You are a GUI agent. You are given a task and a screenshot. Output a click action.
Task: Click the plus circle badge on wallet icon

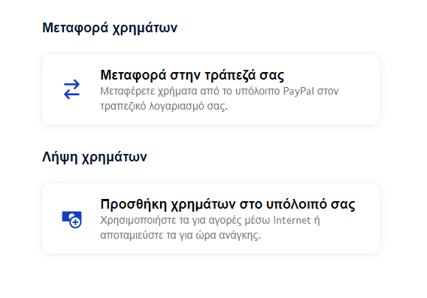(75, 222)
